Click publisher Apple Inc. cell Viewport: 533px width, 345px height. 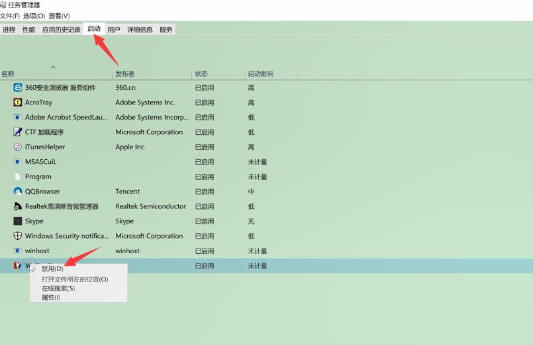130,147
